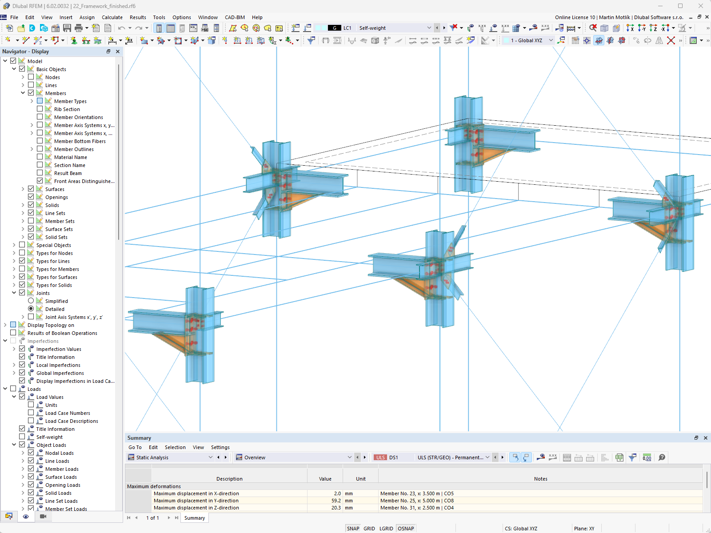Go to next load case with right arrow
Screen dimensions: 711x533
pos(444,28)
